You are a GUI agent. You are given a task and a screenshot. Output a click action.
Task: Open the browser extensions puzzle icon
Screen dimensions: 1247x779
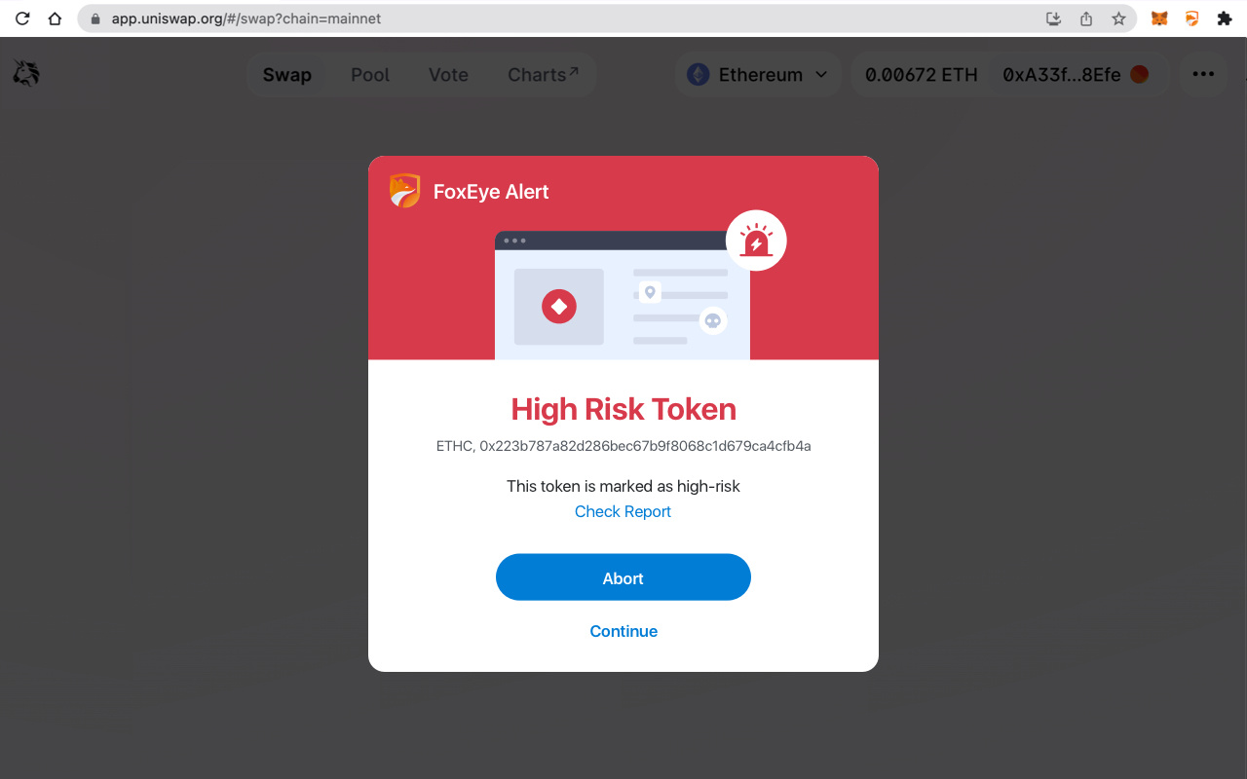click(1225, 19)
